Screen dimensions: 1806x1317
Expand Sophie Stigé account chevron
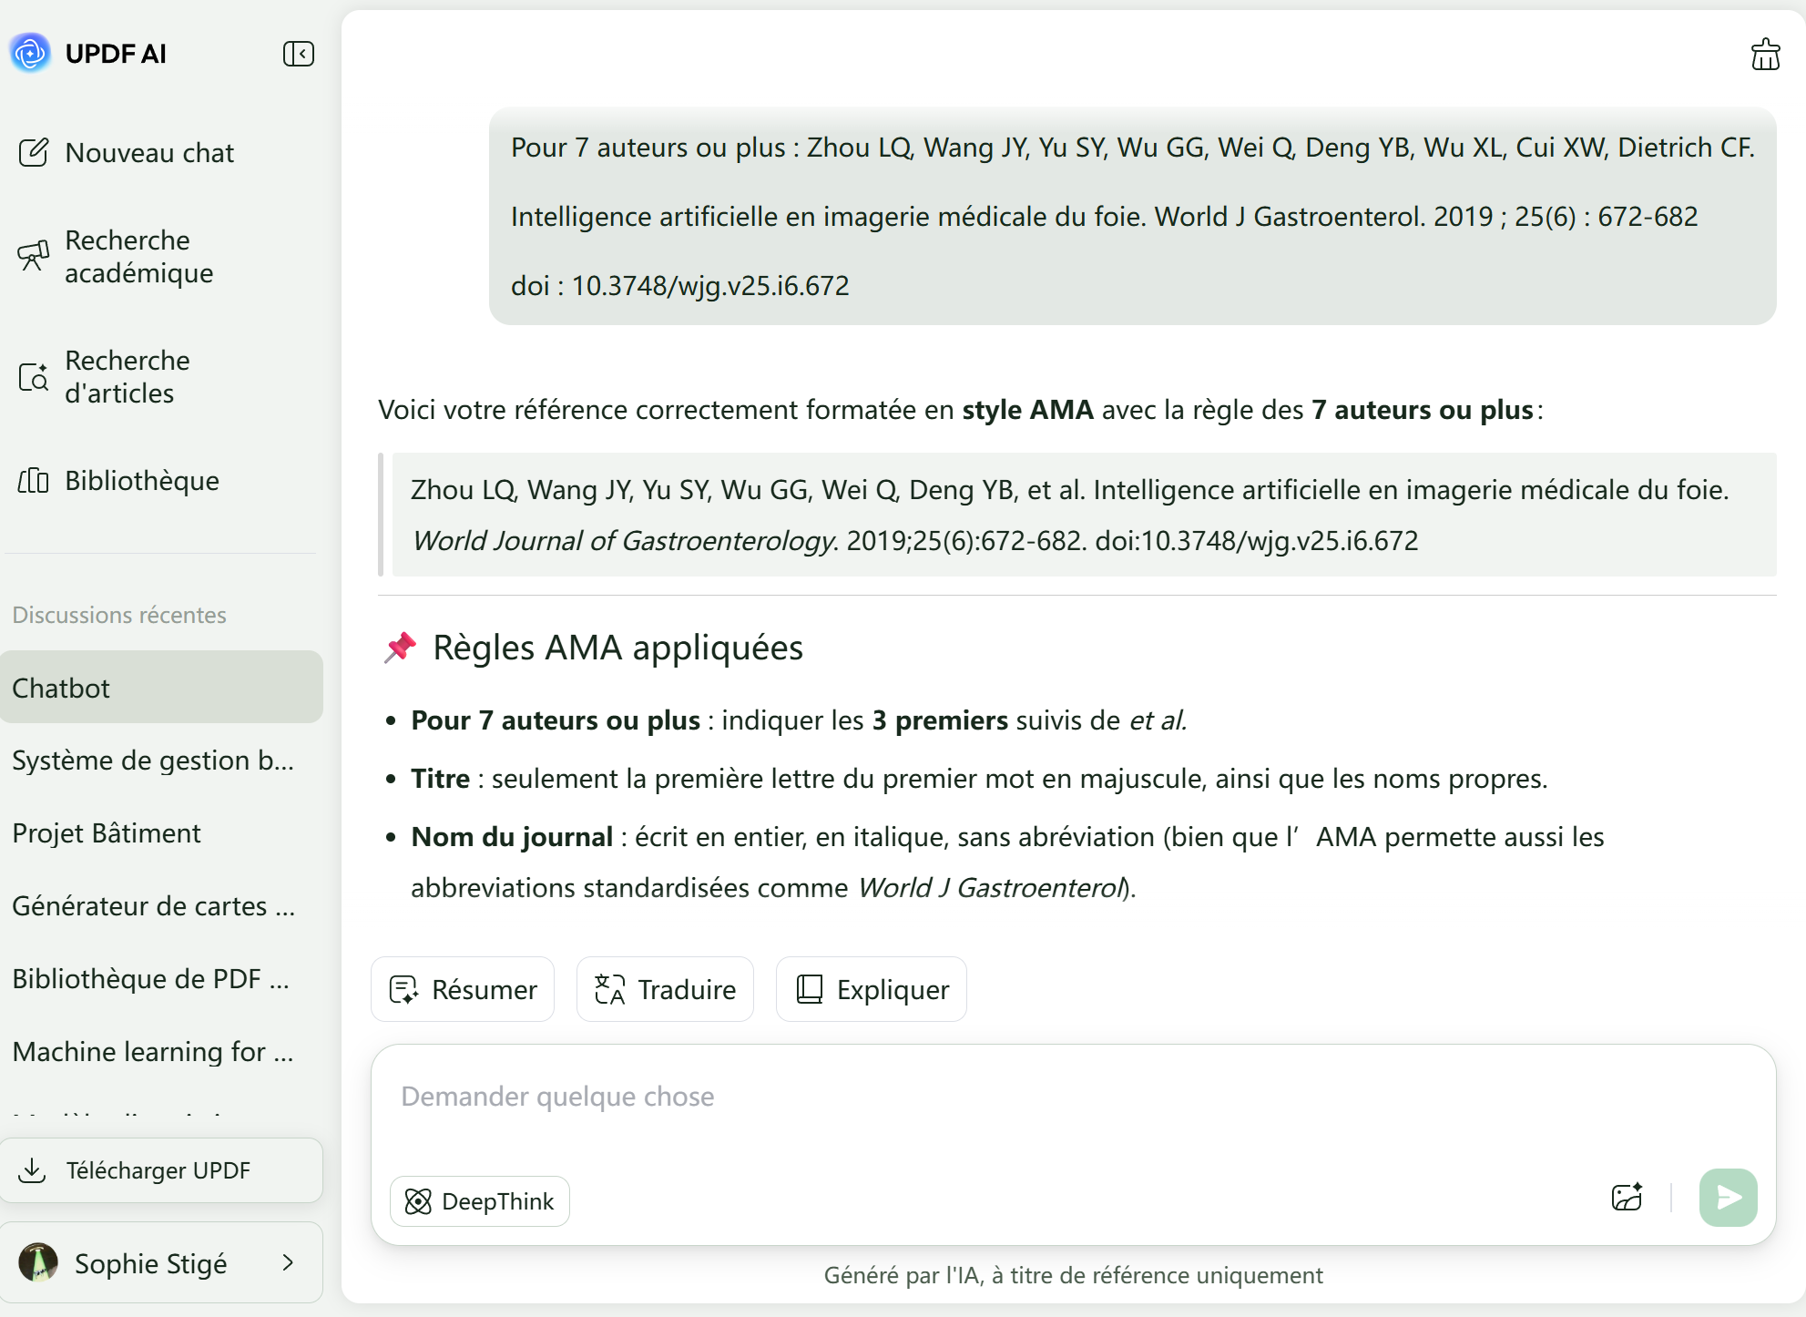pos(288,1262)
